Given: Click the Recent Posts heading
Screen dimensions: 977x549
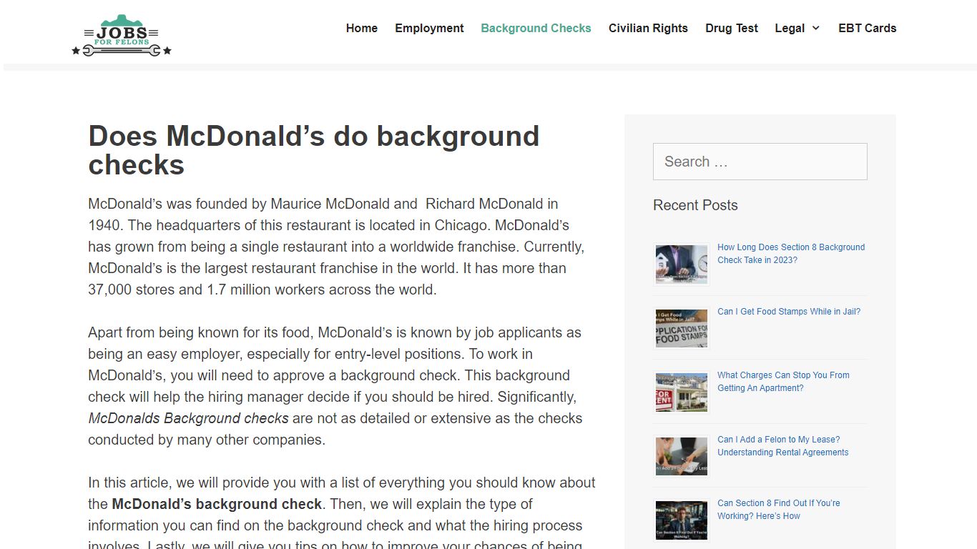Looking at the screenshot, I should tap(695, 205).
